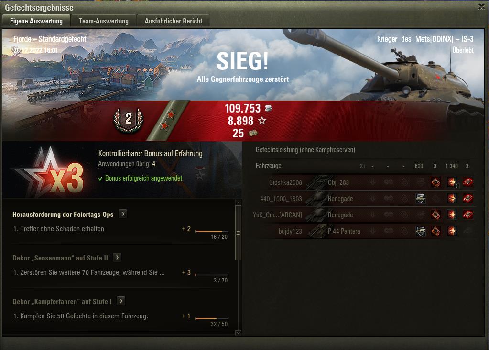489x350 pixels.
Task: Switch to the Team-Auswertung tab
Action: (104, 21)
